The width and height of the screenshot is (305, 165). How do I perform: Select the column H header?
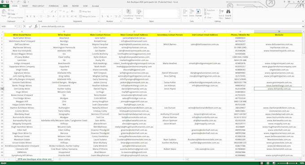click(x=279, y=31)
